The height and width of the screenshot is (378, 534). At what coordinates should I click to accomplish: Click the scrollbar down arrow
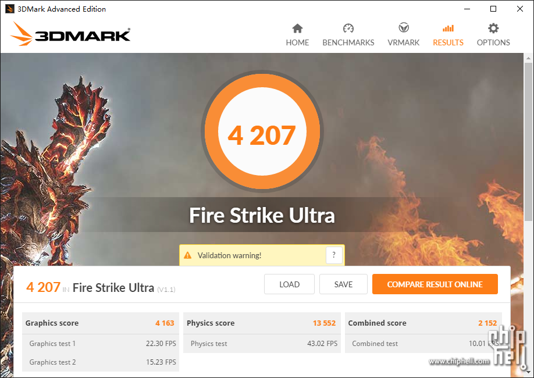528,372
